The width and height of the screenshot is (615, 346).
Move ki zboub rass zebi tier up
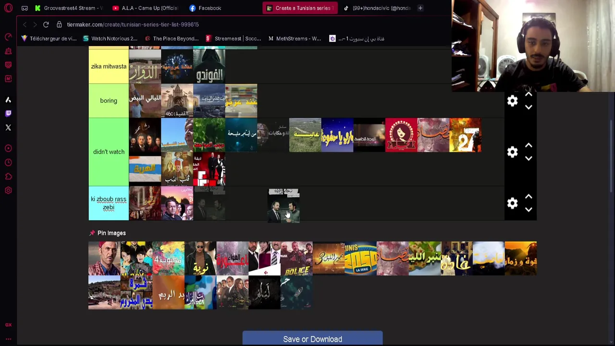(529, 197)
